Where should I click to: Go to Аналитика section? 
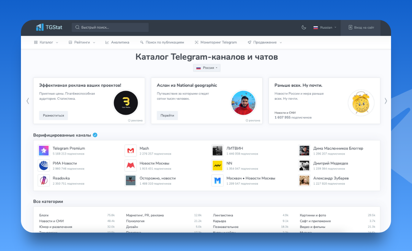point(117,42)
